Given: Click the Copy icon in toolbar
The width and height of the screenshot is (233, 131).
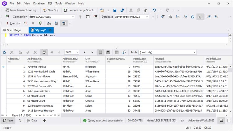Looking at the screenshot, I should coord(138,10).
